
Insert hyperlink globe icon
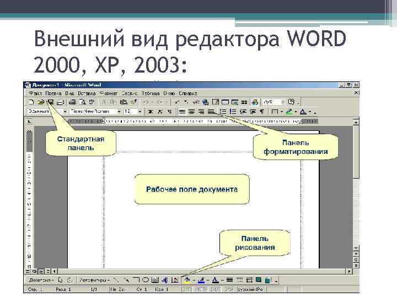206,102
